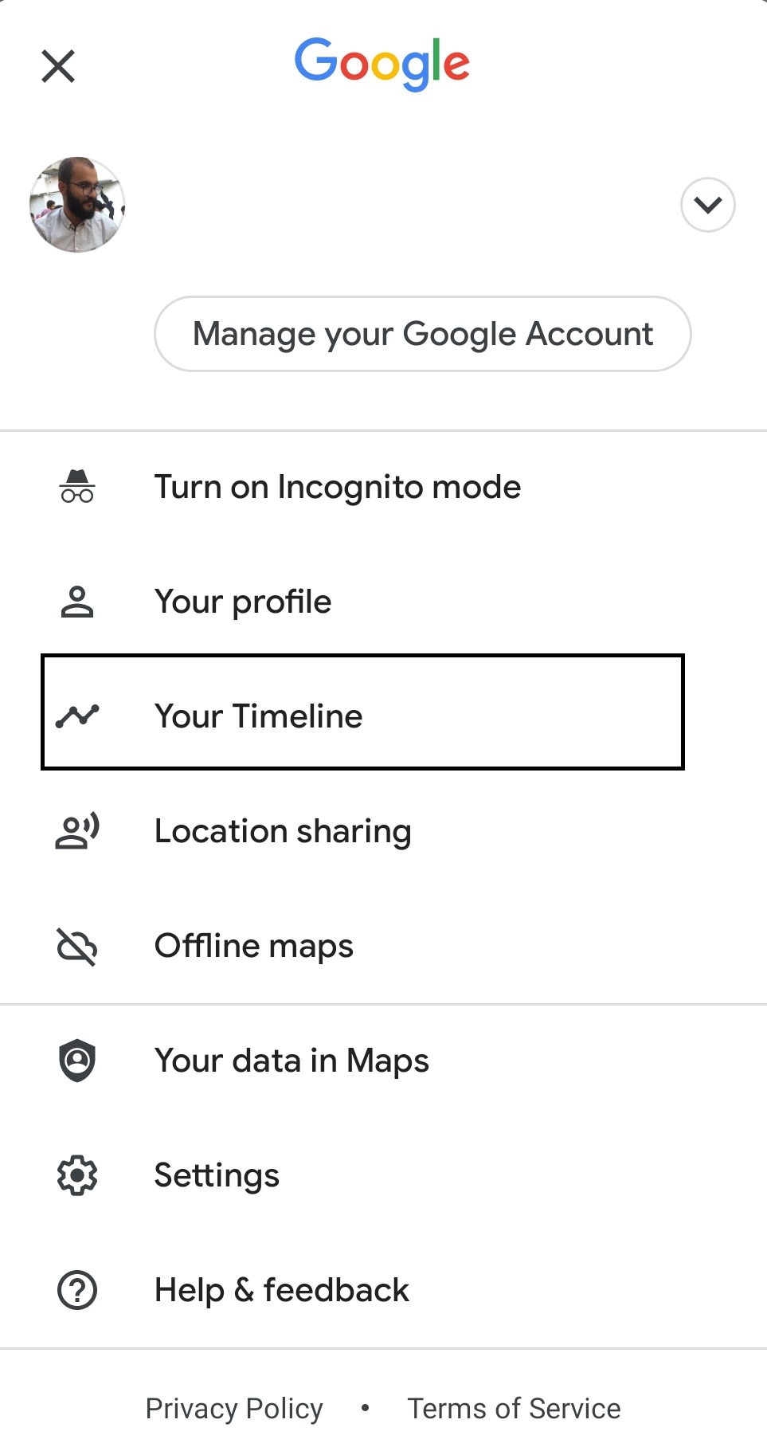Open Your data in Maps
This screenshot has height=1451, width=767.
tap(292, 1061)
